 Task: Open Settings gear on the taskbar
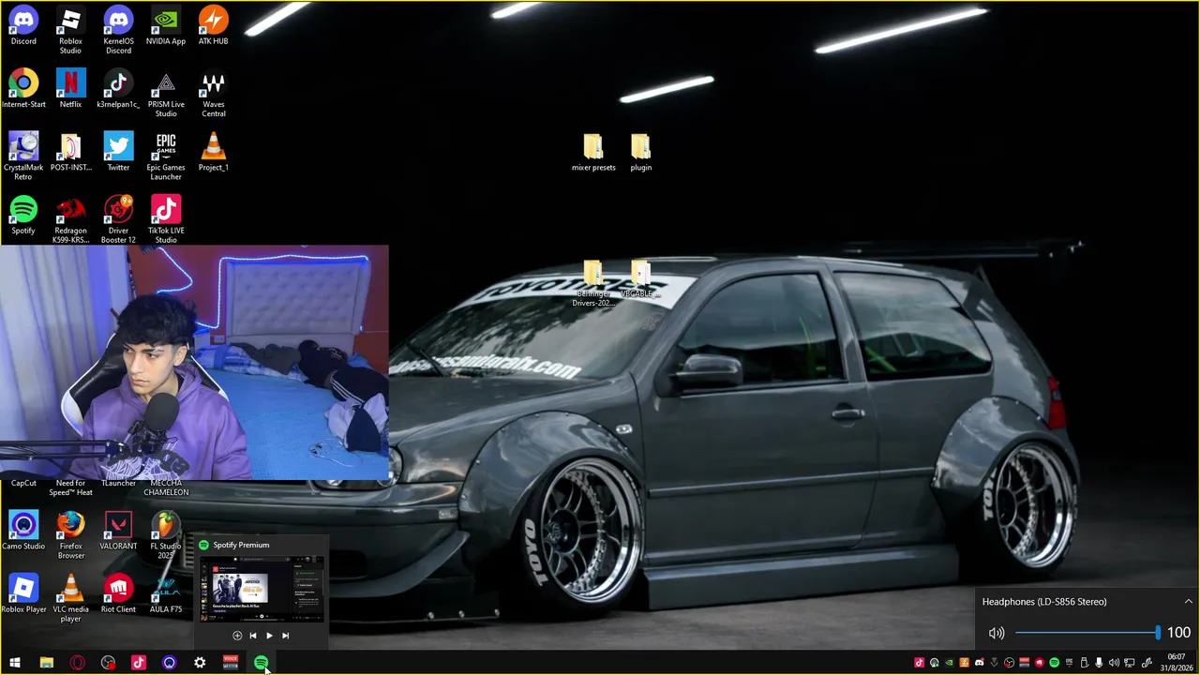[x=200, y=663]
